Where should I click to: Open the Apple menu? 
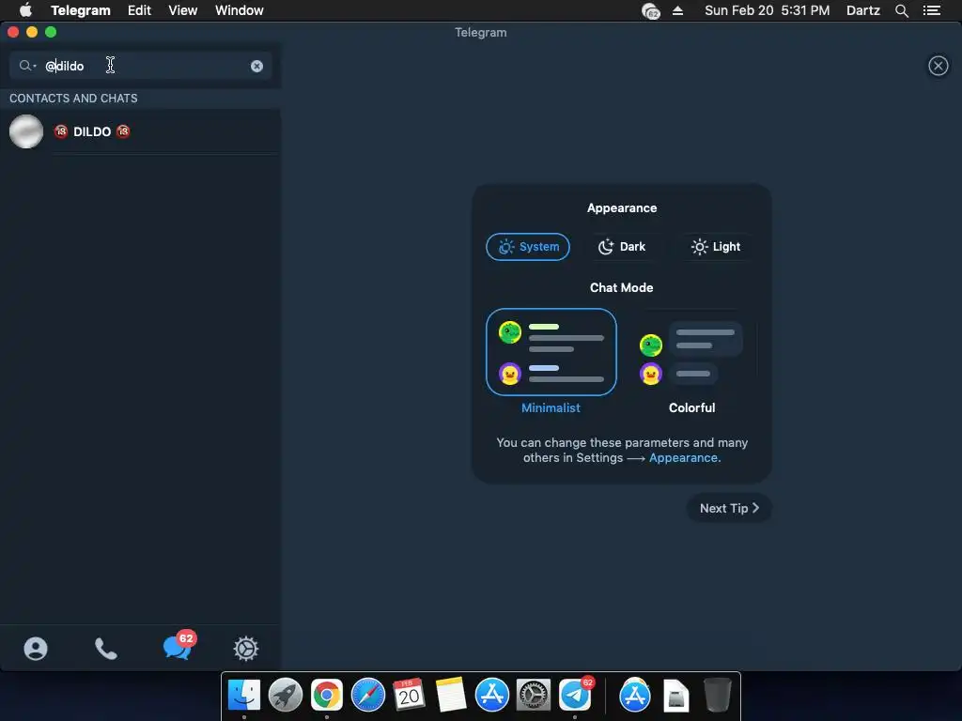(25, 10)
